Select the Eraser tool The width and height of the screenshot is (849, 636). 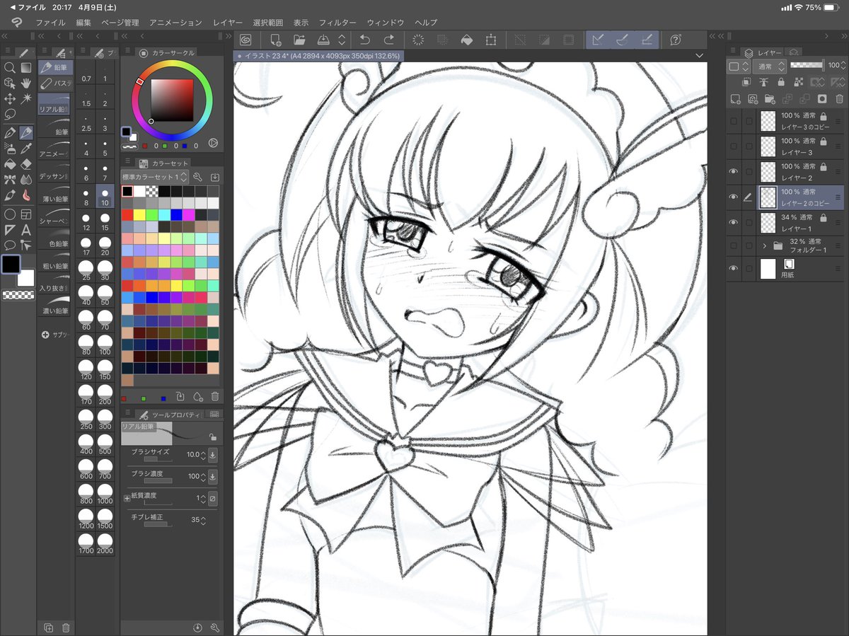coord(26,163)
